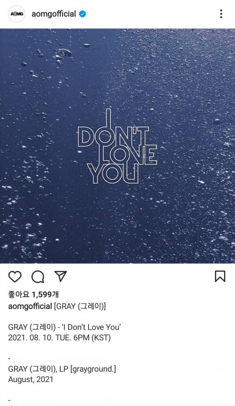
Task: Share post with paper plane icon
Action: [61, 276]
